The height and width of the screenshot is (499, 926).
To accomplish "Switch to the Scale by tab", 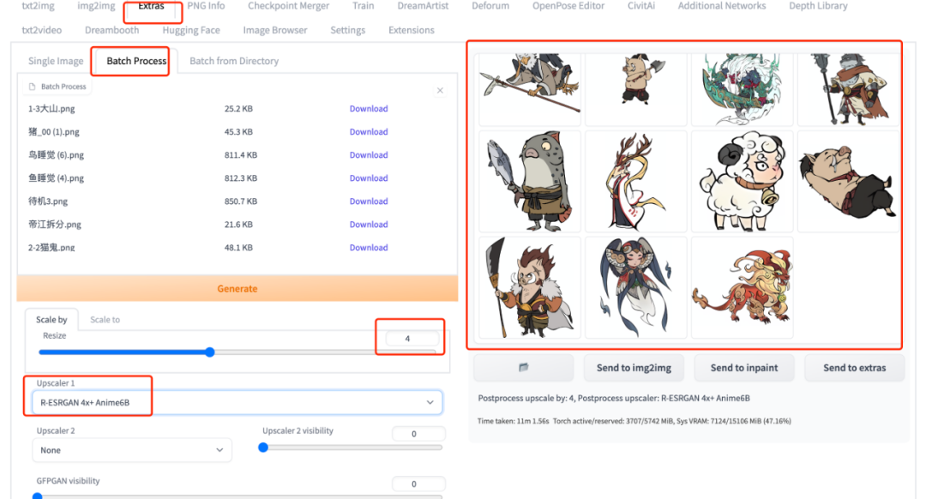I will pyautogui.click(x=51, y=320).
